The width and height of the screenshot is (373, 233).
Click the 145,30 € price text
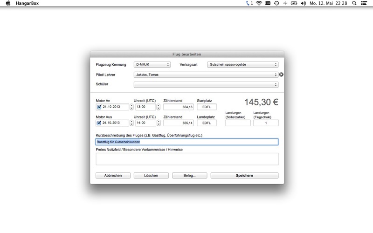(x=261, y=102)
